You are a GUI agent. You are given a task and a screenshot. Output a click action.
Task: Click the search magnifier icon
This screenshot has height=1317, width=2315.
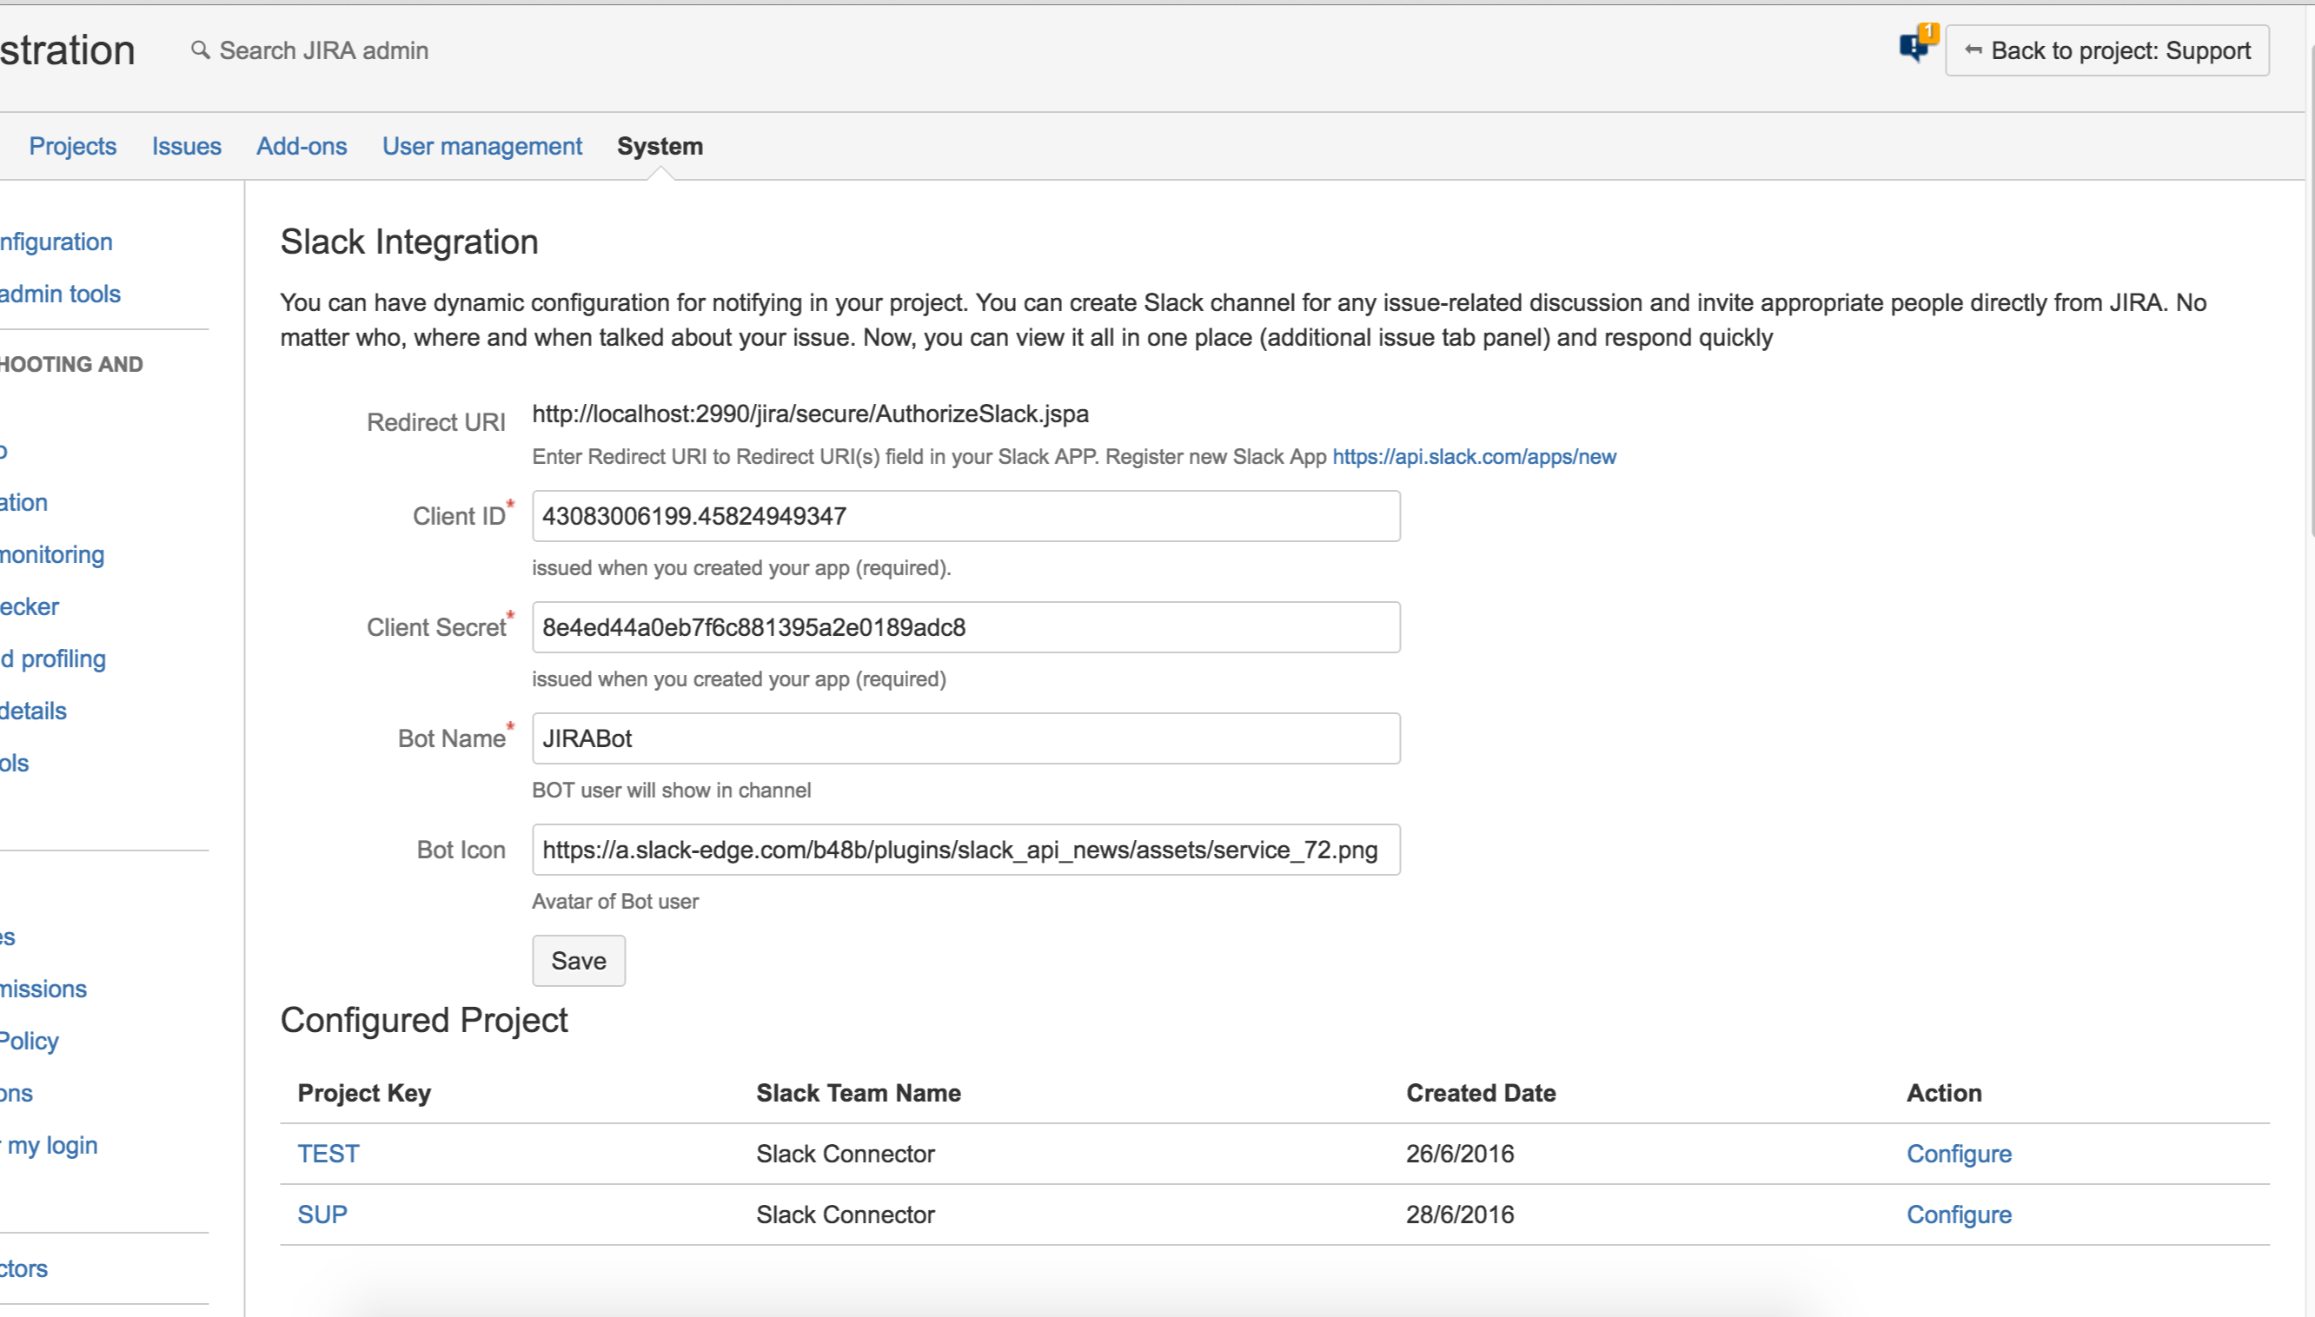point(200,50)
